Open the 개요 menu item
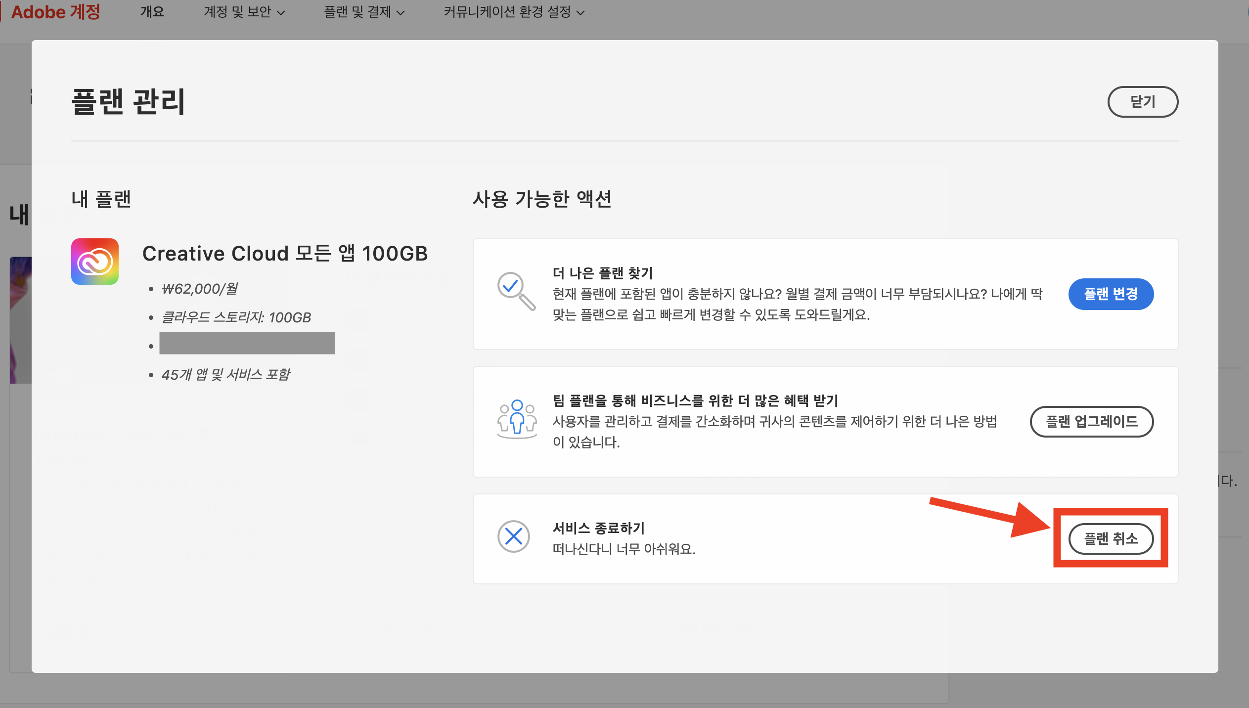 (x=152, y=12)
